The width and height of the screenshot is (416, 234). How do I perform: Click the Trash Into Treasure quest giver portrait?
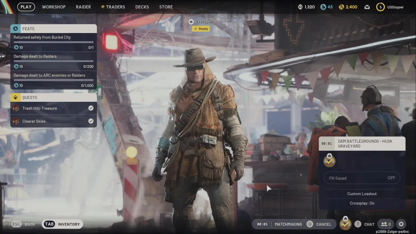(x=16, y=108)
